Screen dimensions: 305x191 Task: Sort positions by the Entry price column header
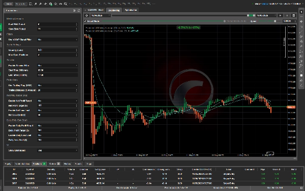coord(100,170)
